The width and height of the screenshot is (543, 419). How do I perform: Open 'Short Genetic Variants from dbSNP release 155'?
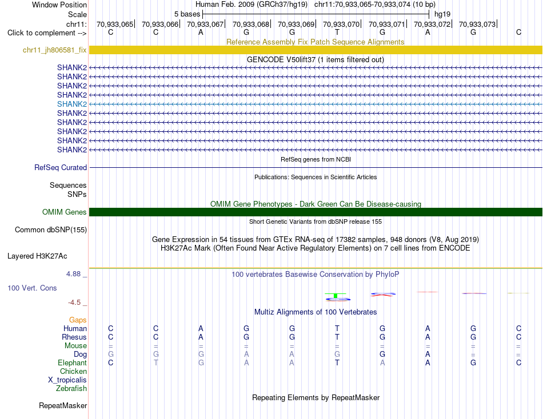point(316,222)
